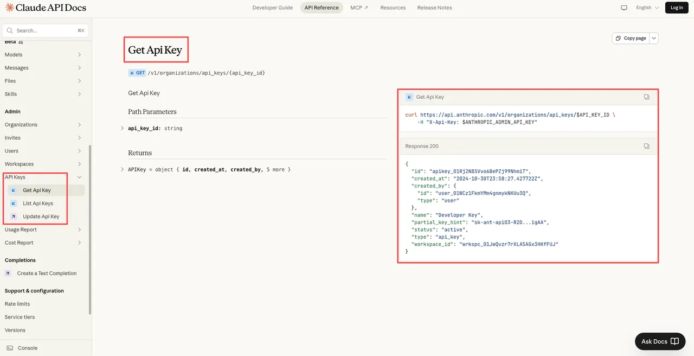Click the Console terminal icon
The width and height of the screenshot is (694, 356).
point(10,348)
